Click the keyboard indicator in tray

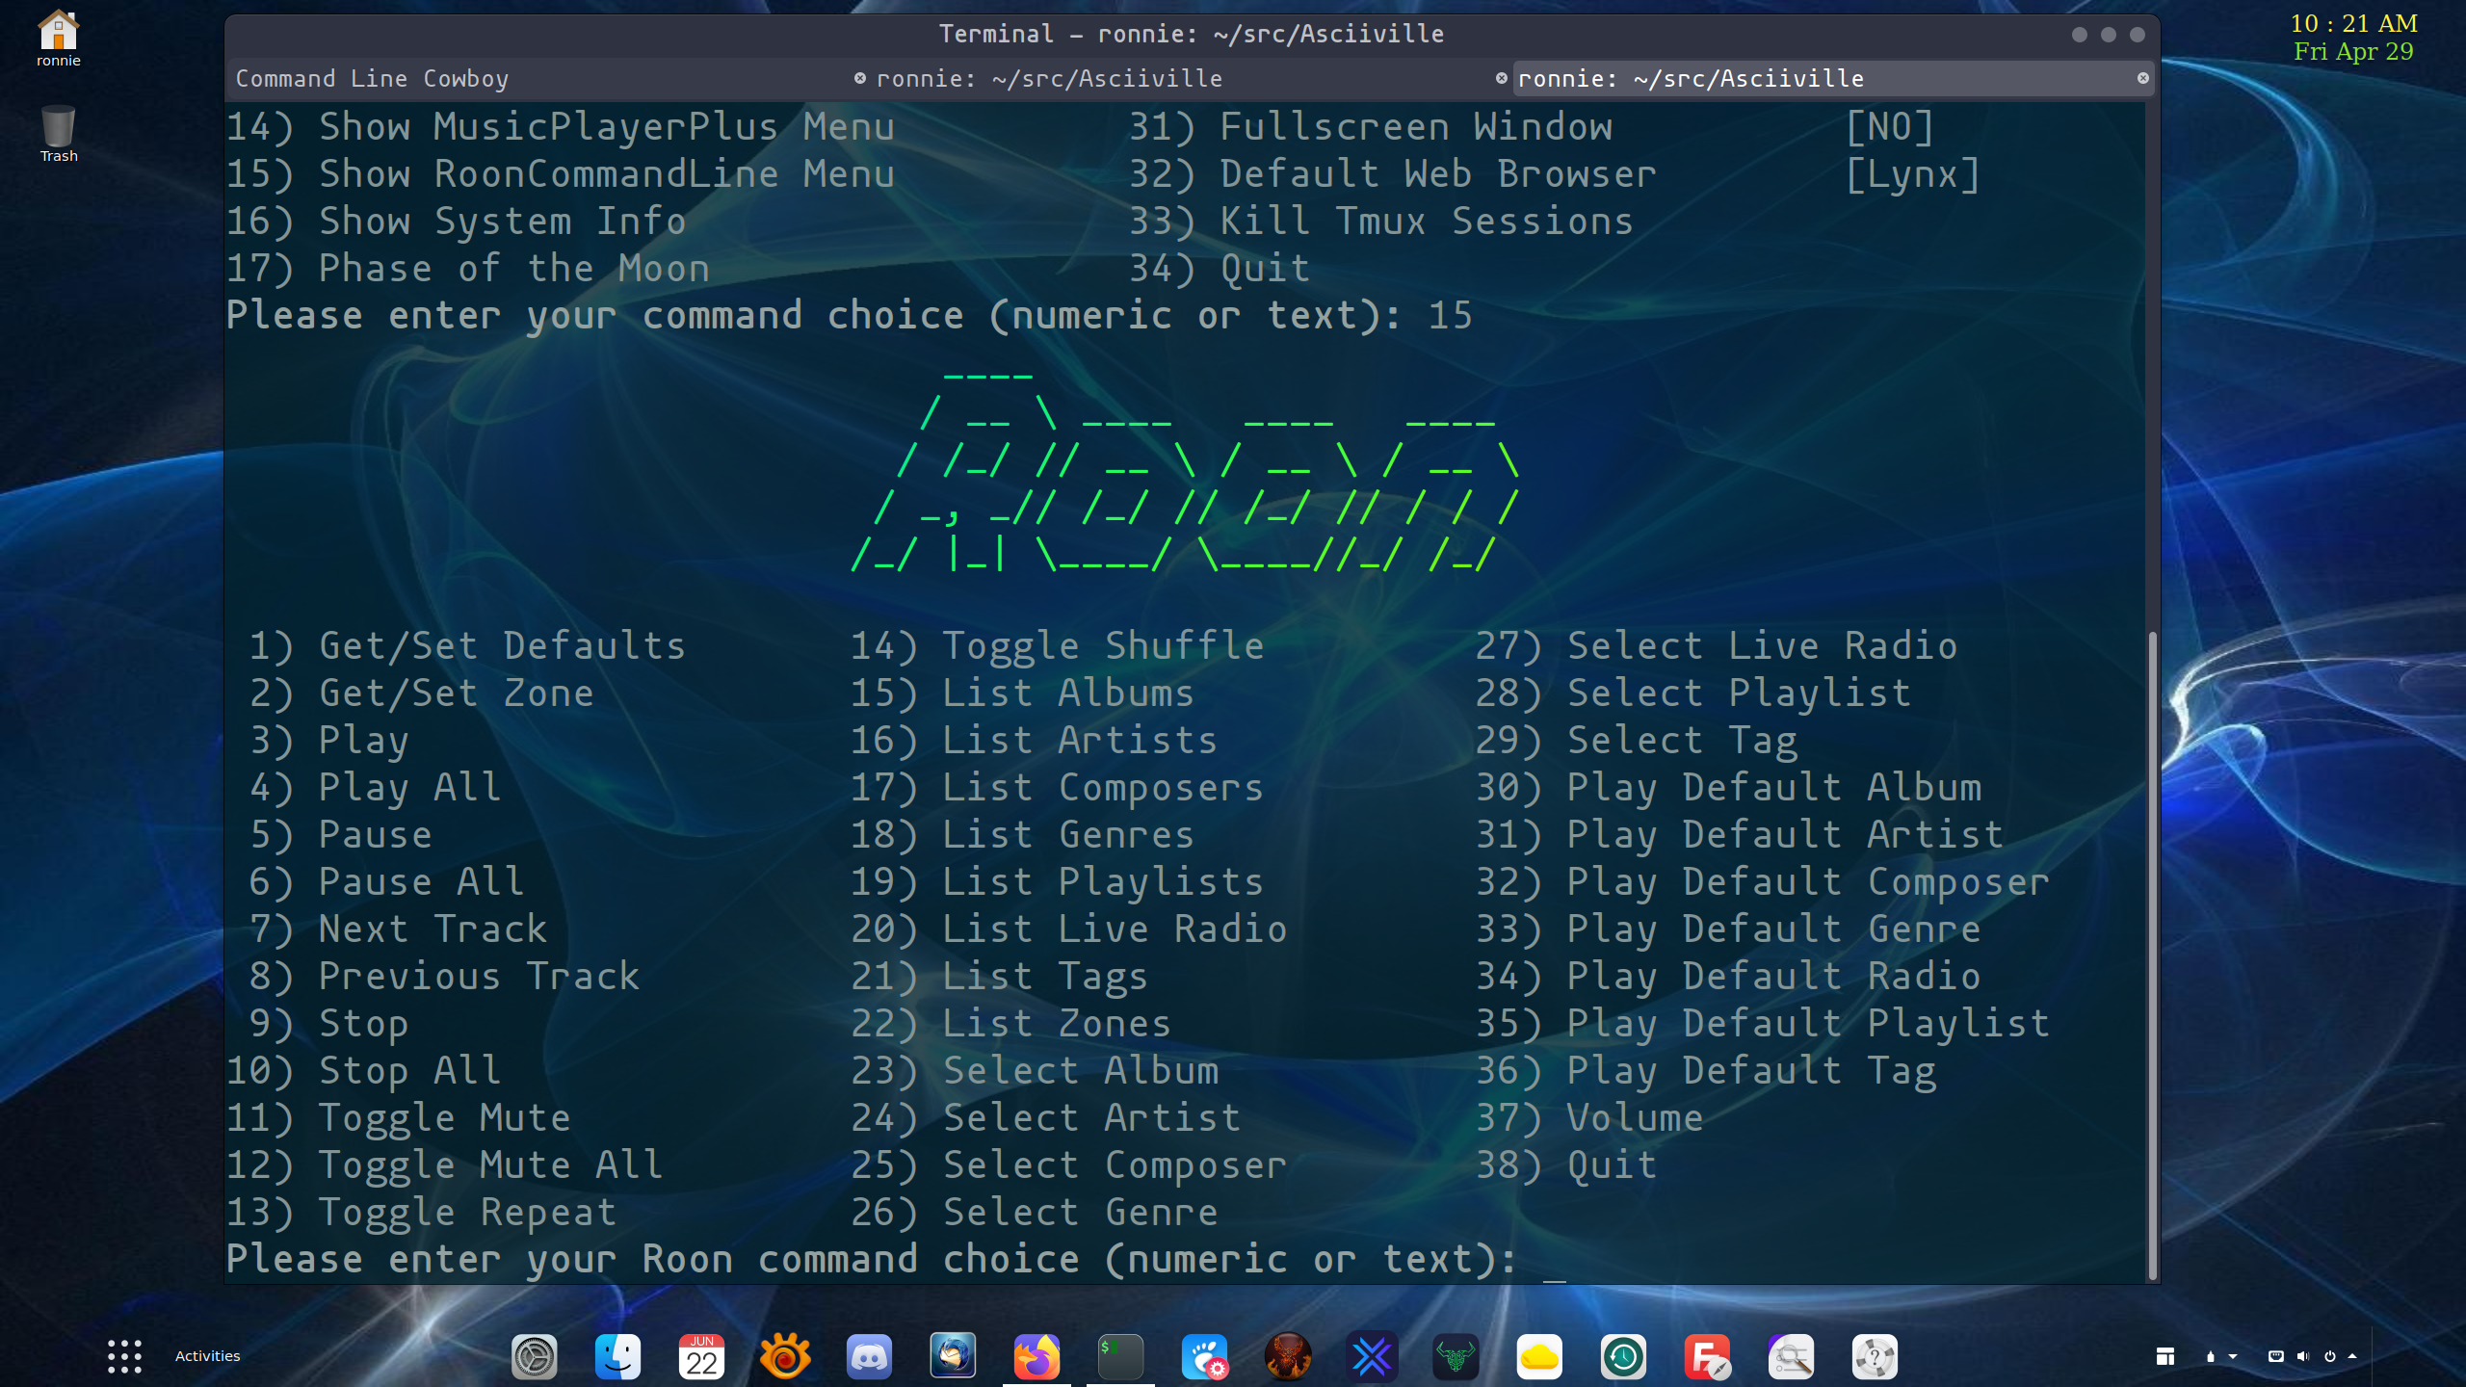point(2275,1356)
